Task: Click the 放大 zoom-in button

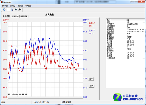Action: click(92, 86)
